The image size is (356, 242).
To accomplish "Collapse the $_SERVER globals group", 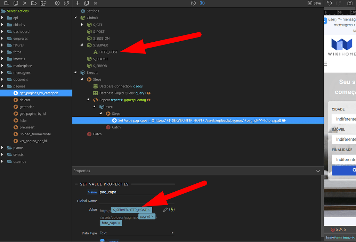I will (82, 45).
